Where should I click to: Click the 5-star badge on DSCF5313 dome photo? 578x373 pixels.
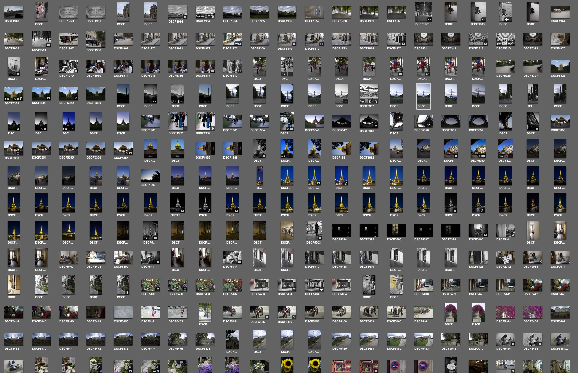(499, 44)
